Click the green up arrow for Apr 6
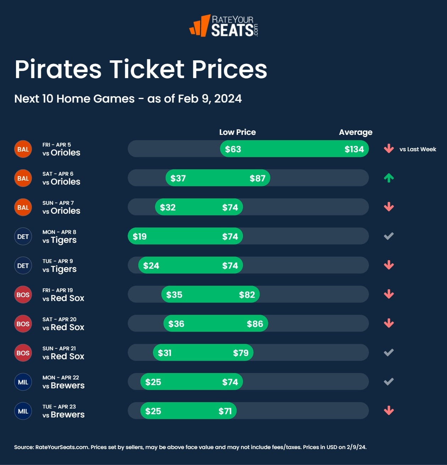 (389, 178)
